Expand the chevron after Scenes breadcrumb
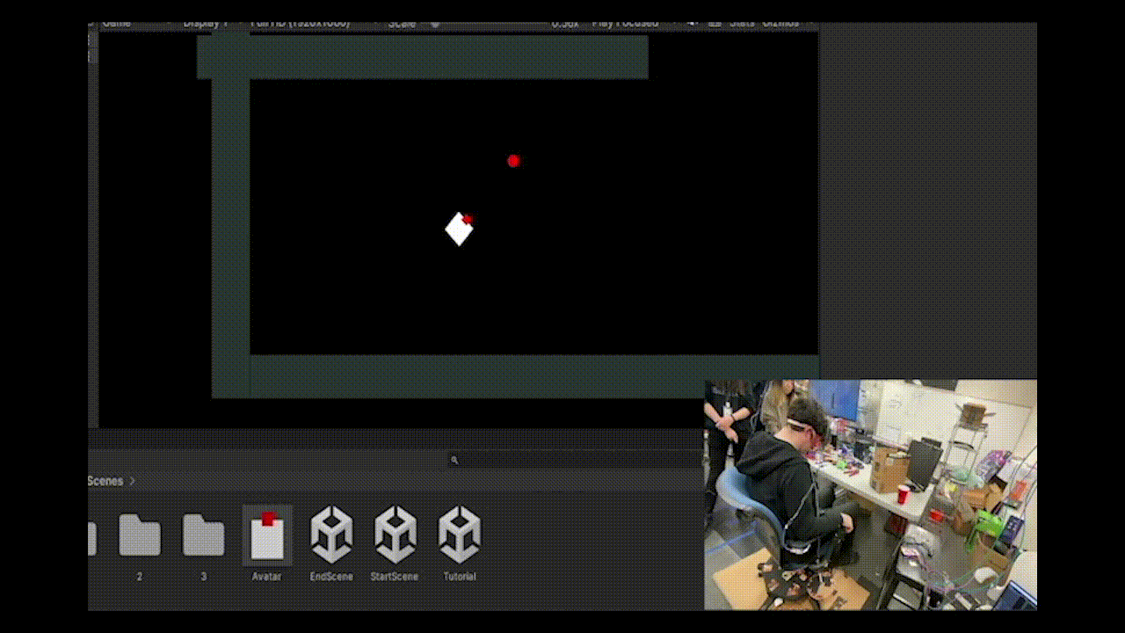The height and width of the screenshot is (633, 1125). [x=133, y=481]
